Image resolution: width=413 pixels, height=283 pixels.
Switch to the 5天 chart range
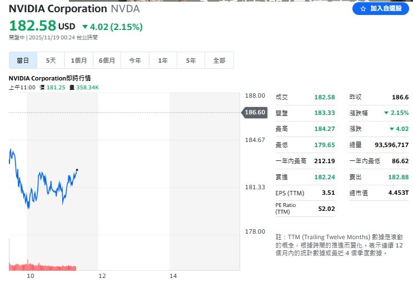51,60
